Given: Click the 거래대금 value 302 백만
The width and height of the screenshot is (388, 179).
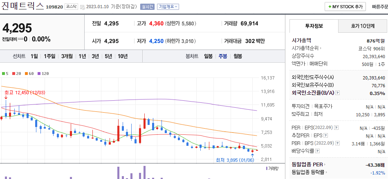Looking at the screenshot, I should [x=255, y=41].
